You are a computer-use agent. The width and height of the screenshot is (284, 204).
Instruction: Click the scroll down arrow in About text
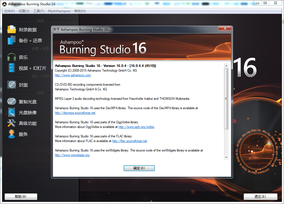pos(226,158)
